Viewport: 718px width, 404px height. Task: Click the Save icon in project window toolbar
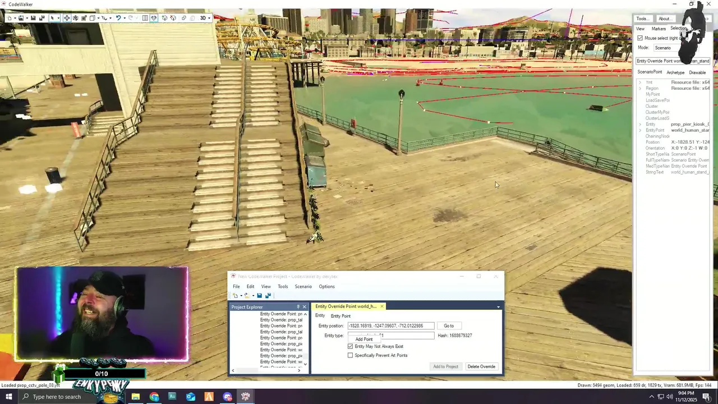coord(259,296)
